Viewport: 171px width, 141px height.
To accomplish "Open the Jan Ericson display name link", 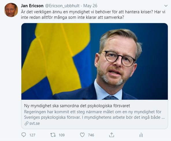I will coord(32,6).
